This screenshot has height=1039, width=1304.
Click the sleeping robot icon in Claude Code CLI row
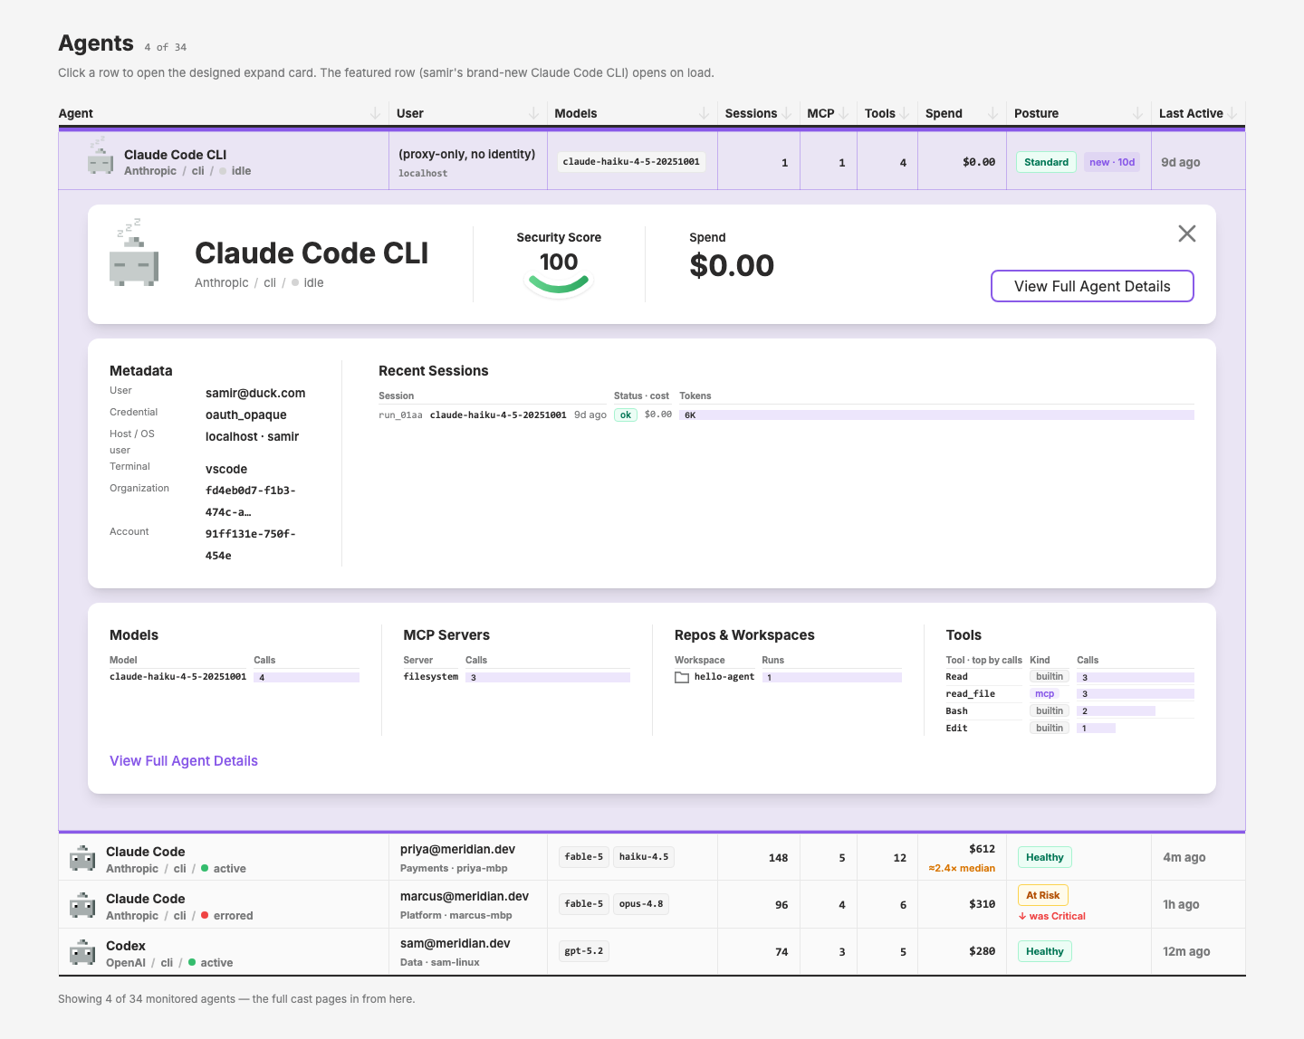pyautogui.click(x=100, y=156)
